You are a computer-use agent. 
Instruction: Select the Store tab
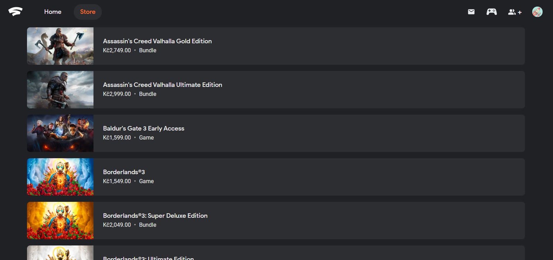tap(88, 12)
